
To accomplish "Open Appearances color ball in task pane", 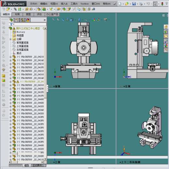I will coord(166,46).
